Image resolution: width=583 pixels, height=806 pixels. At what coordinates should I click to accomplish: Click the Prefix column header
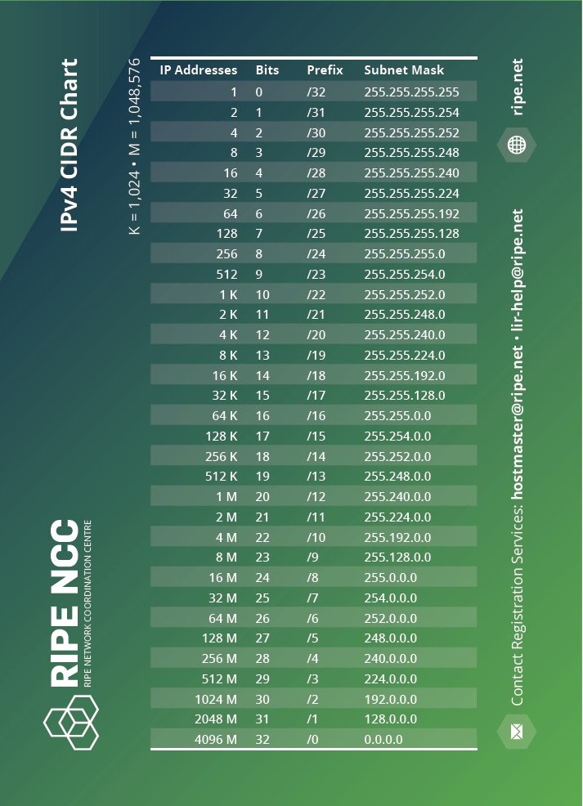(325, 70)
